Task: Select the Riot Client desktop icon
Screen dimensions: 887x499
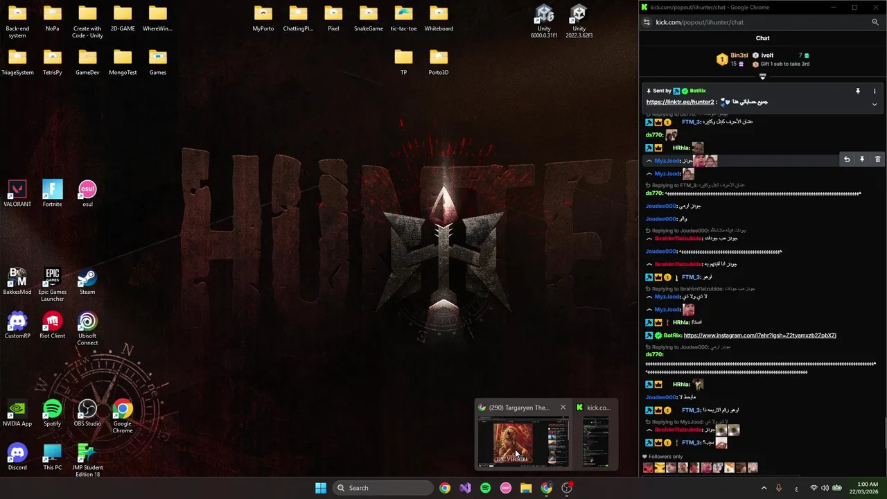Action: [x=53, y=325]
